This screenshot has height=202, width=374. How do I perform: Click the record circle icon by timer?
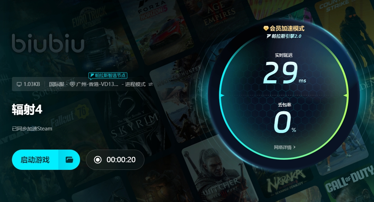coord(97,160)
